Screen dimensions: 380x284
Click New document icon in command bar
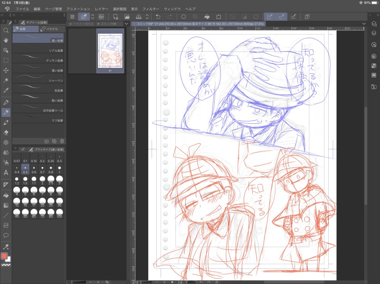pyautogui.click(x=115, y=17)
